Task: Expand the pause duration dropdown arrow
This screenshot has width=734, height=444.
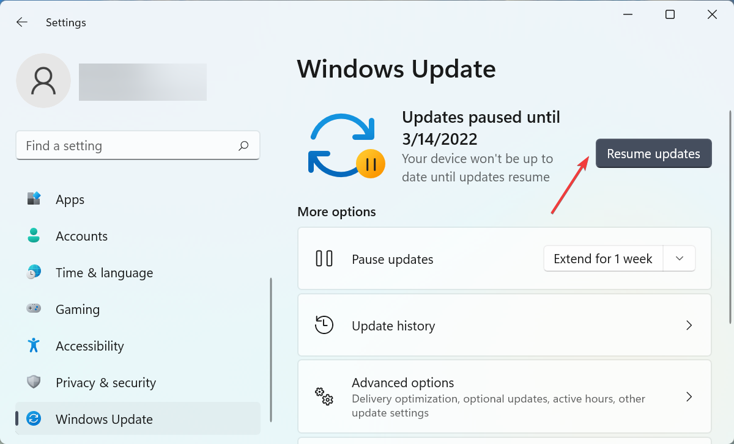Action: pyautogui.click(x=680, y=259)
